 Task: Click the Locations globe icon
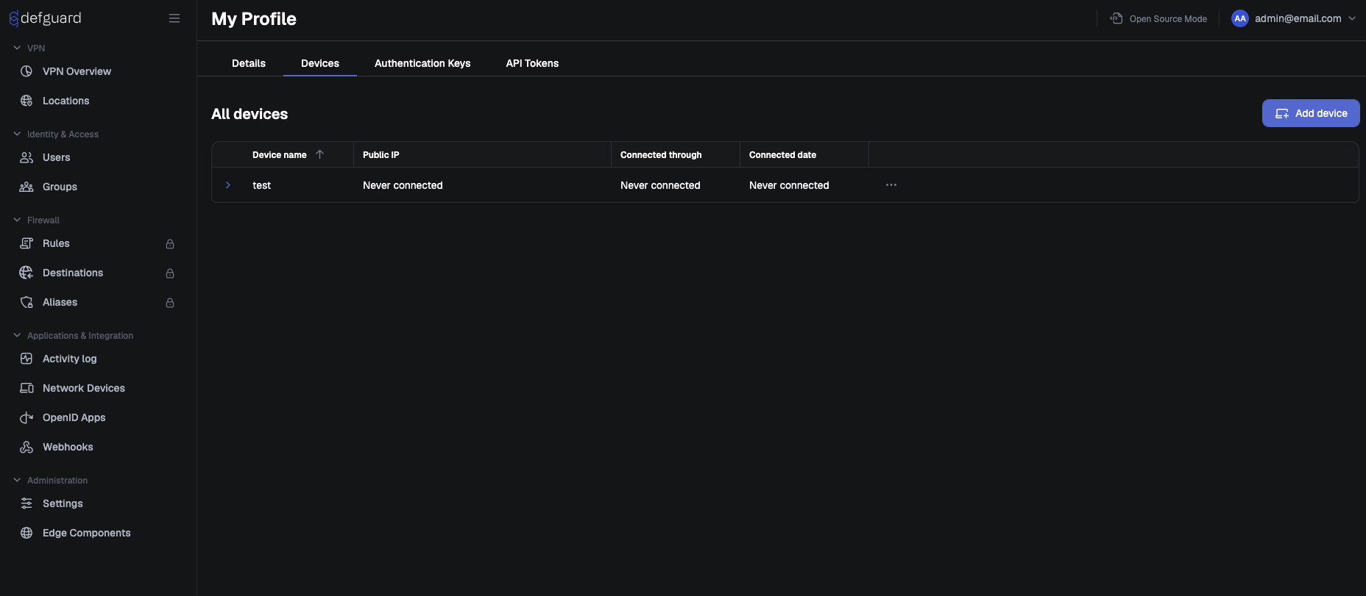point(26,101)
